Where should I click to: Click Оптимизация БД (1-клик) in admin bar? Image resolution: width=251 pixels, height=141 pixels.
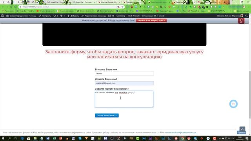[x=153, y=16]
